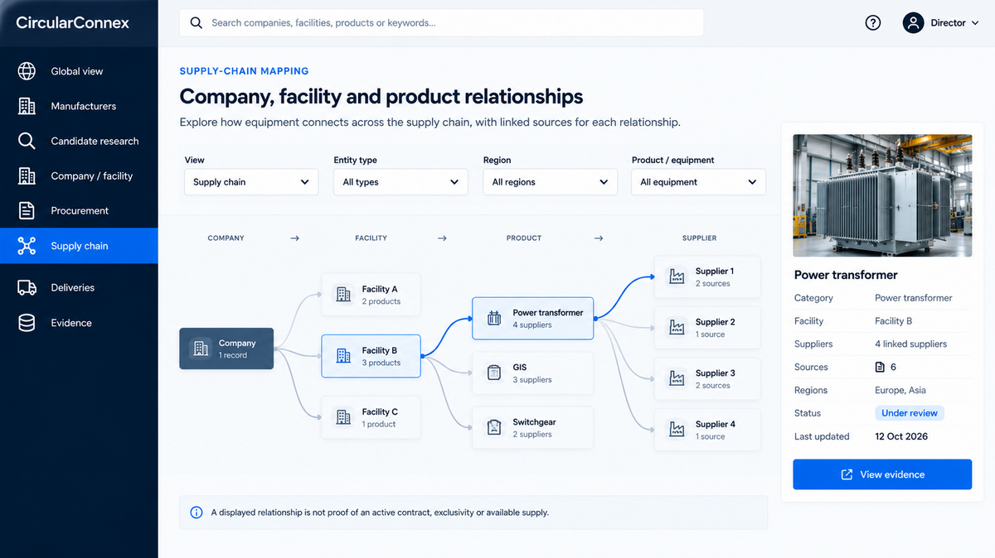Click the '4 linked suppliers' value
The image size is (995, 558).
910,344
